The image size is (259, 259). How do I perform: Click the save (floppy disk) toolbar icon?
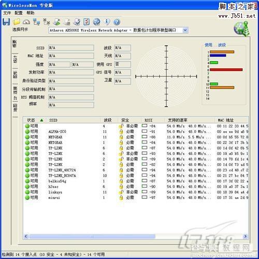click(6, 22)
